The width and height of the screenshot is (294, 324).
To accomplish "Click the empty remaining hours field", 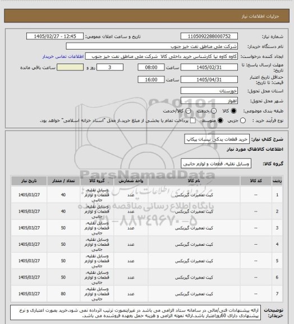I will 70,67.
